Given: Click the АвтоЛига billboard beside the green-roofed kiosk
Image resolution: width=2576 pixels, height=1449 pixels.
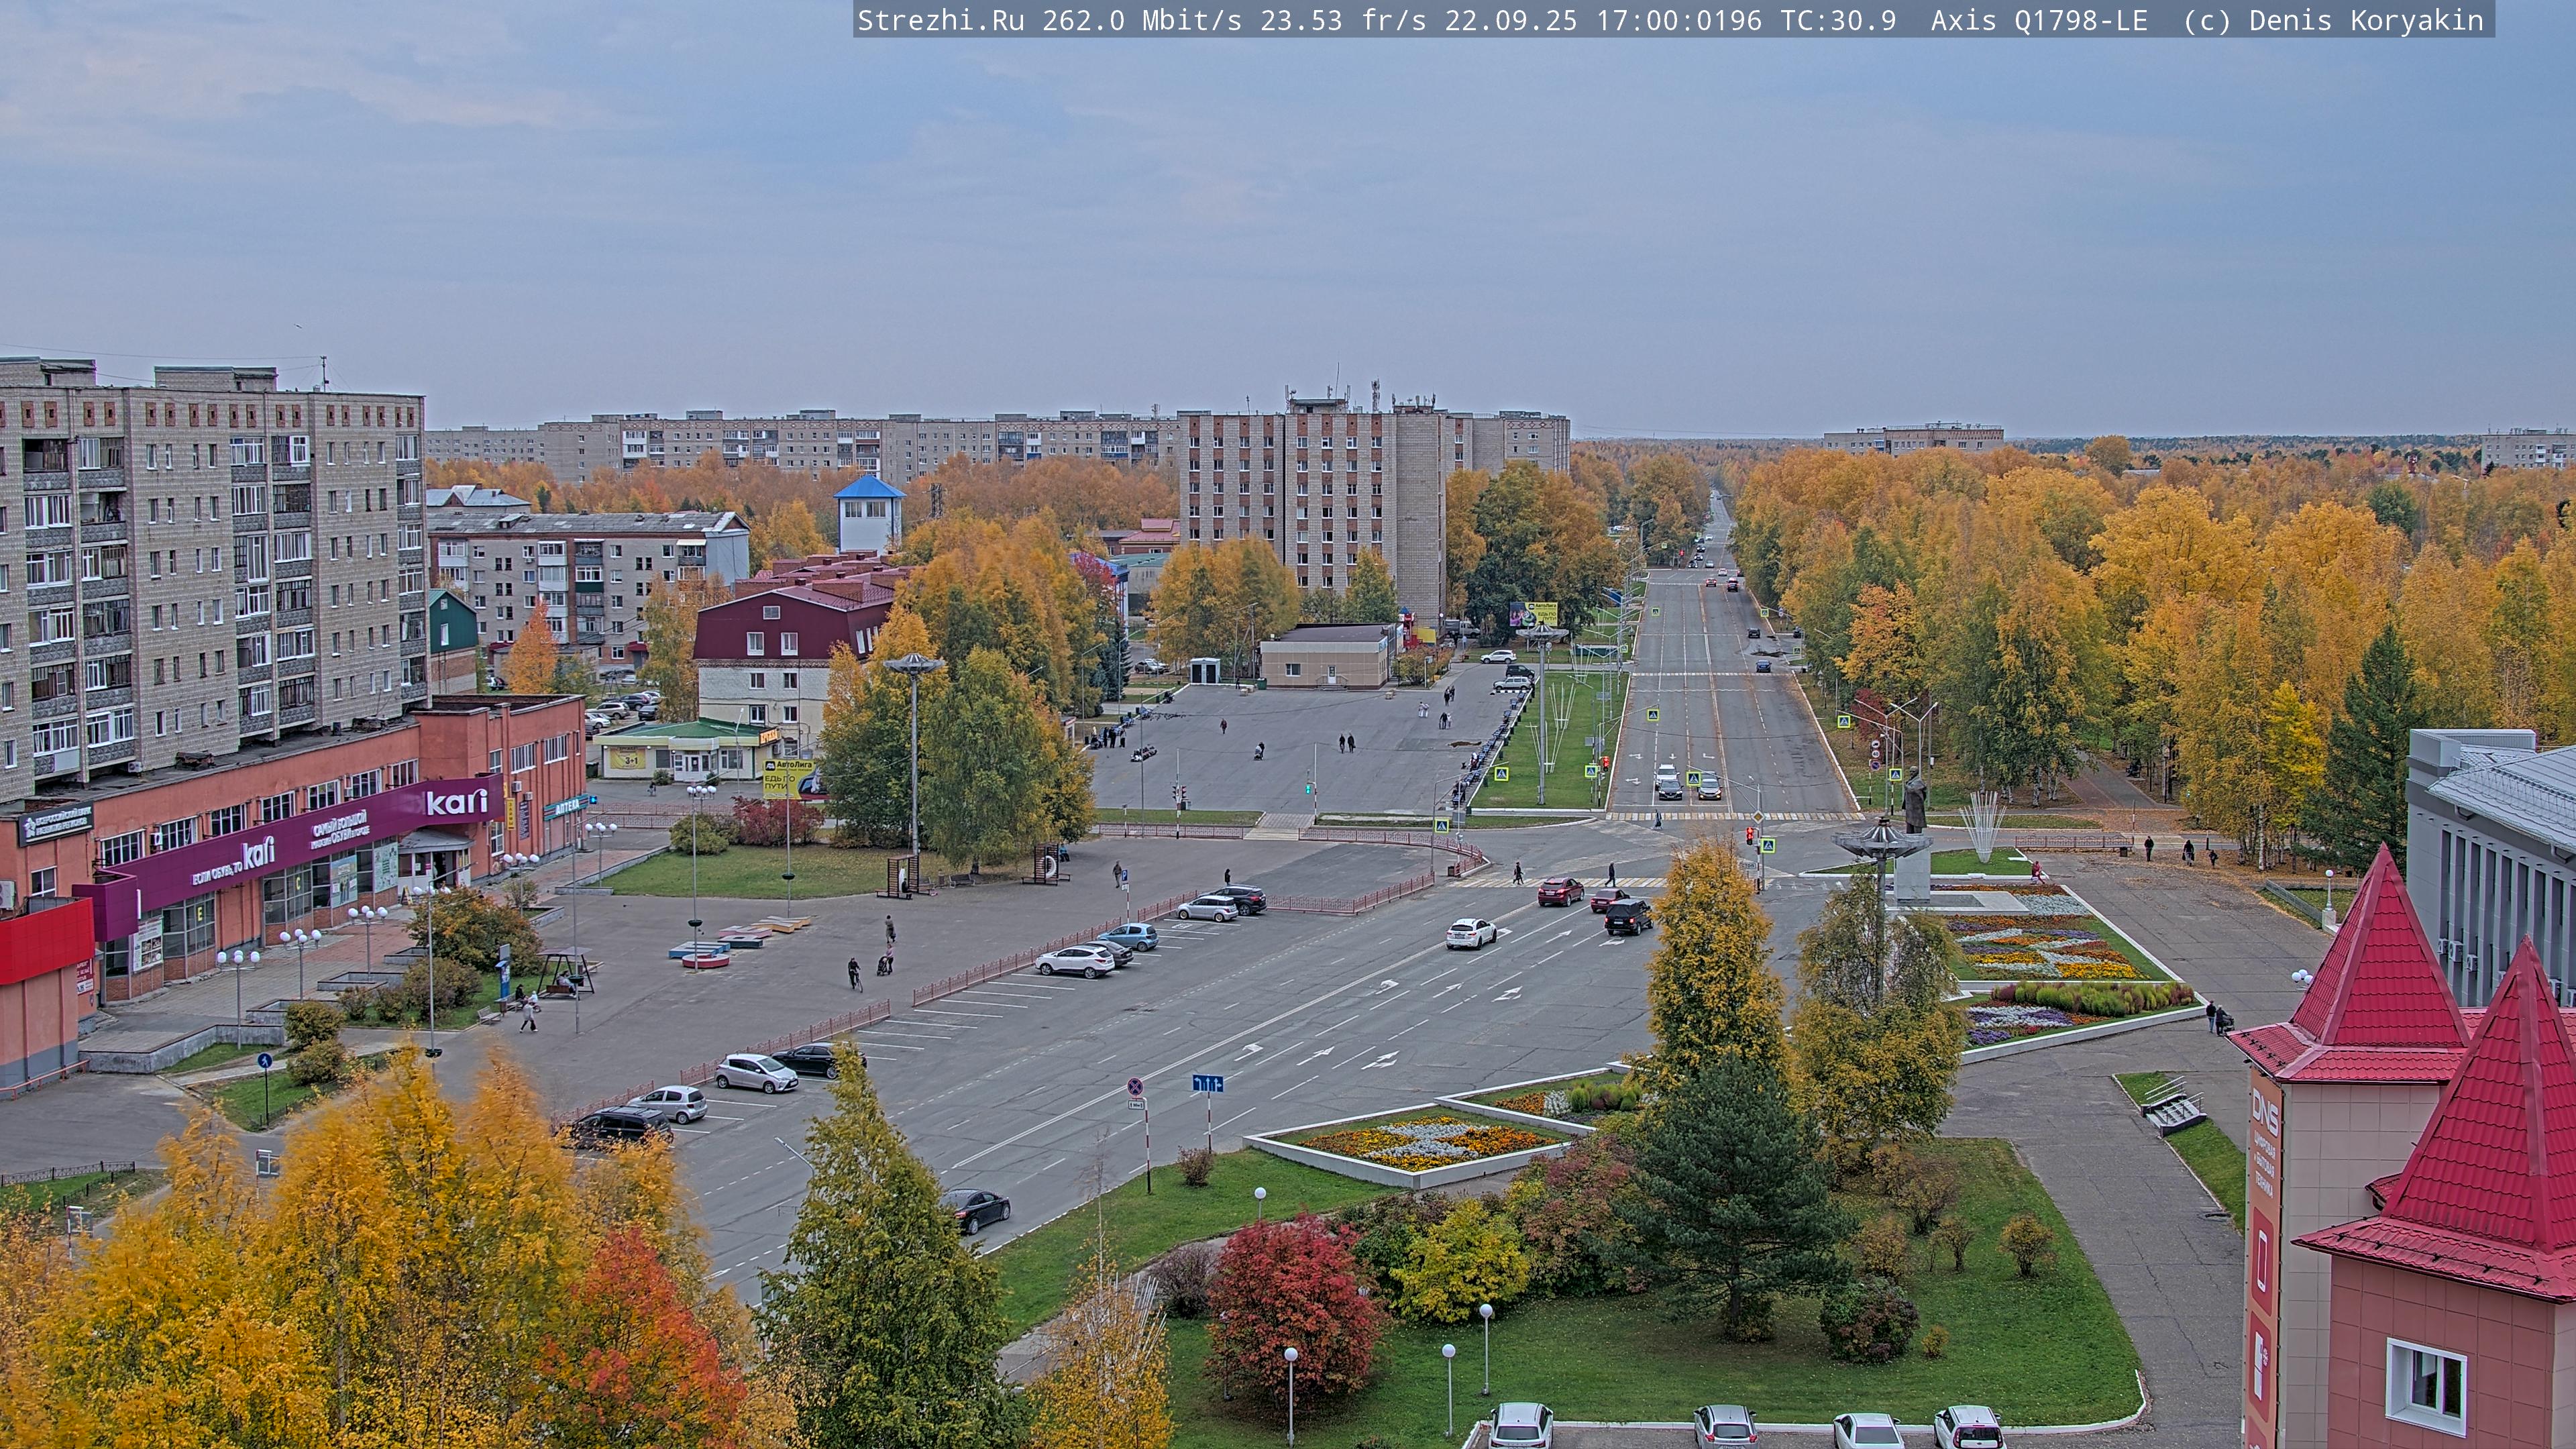Looking at the screenshot, I should coord(790,778).
